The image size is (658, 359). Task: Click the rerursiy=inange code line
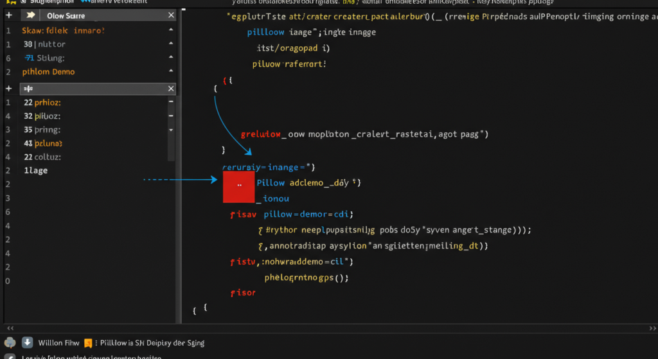(269, 168)
